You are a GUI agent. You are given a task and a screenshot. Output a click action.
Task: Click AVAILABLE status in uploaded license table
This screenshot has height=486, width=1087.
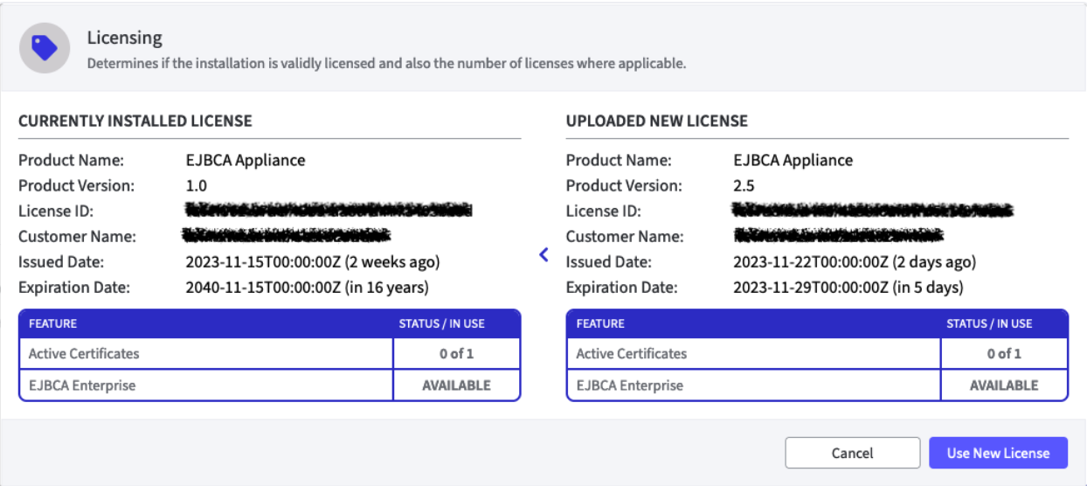pos(1004,385)
